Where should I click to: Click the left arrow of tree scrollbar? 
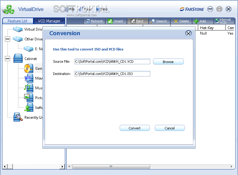(5, 166)
